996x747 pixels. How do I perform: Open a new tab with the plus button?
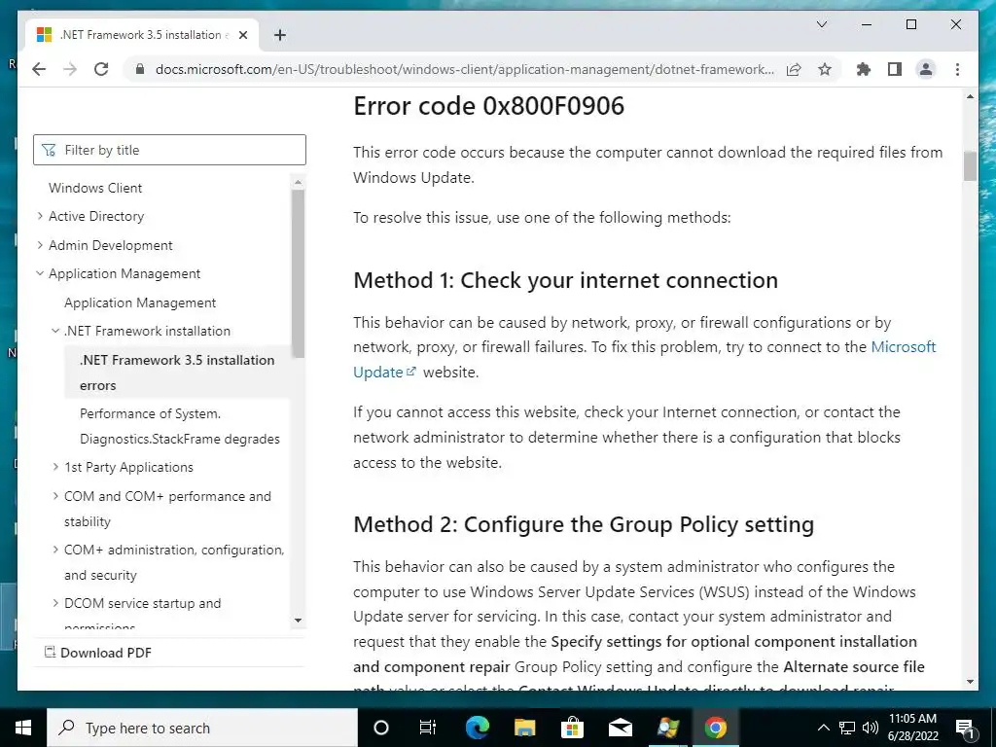(x=279, y=35)
